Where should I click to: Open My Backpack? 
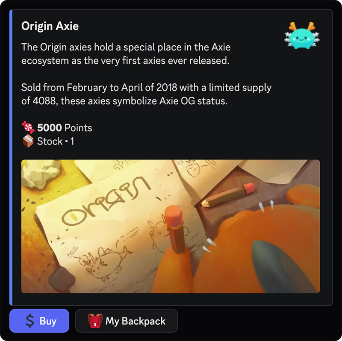tap(127, 321)
